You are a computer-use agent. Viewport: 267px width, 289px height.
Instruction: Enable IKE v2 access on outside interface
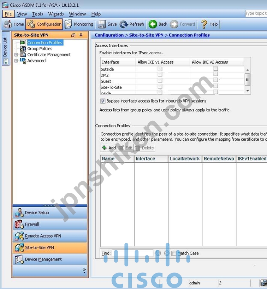pos(215,69)
